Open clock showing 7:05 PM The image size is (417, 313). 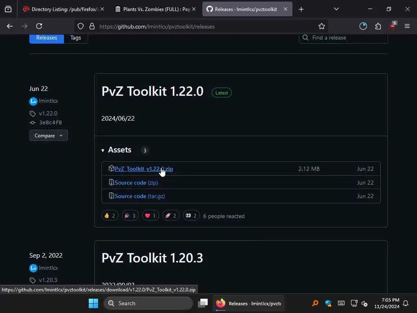click(387, 303)
